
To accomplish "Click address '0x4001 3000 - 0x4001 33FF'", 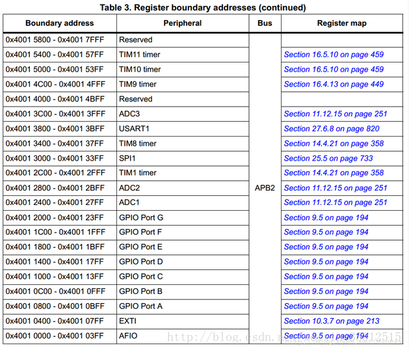I will pyautogui.click(x=55, y=159).
